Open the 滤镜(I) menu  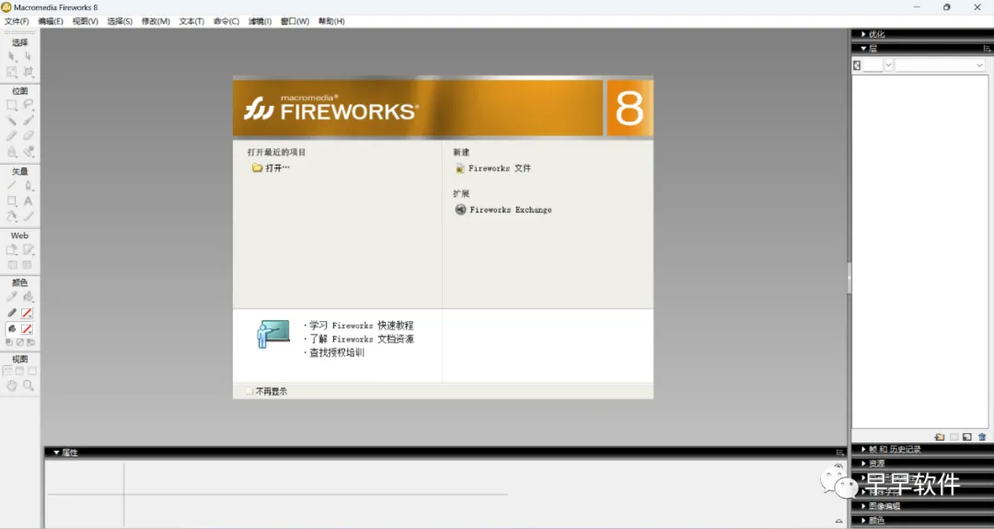(x=260, y=21)
